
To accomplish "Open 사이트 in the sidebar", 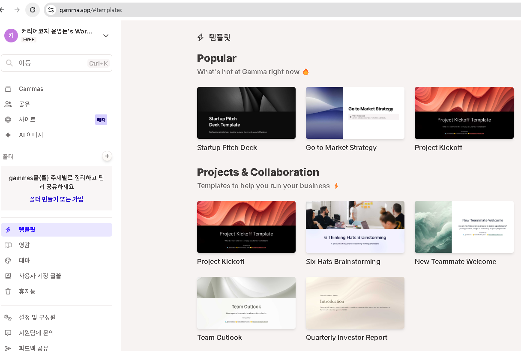I will [x=56, y=120].
